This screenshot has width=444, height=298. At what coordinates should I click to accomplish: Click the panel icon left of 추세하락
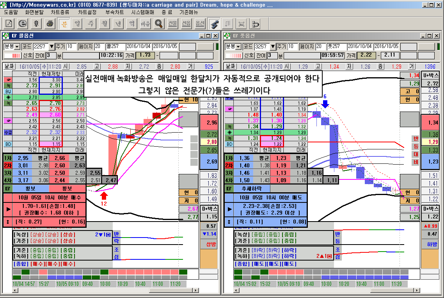click(x=229, y=188)
